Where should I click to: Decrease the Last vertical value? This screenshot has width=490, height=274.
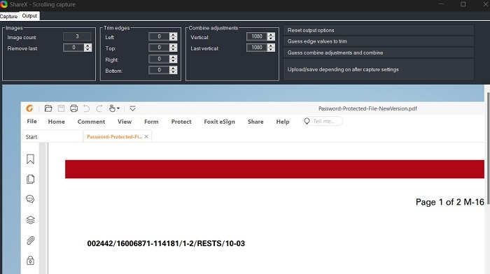[272, 50]
